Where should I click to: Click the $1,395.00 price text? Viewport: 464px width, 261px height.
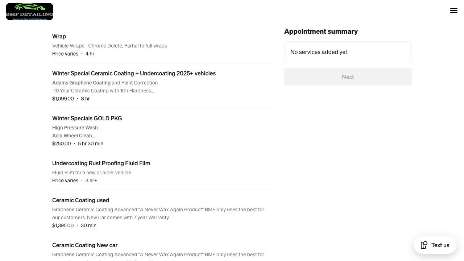pyautogui.click(x=63, y=225)
